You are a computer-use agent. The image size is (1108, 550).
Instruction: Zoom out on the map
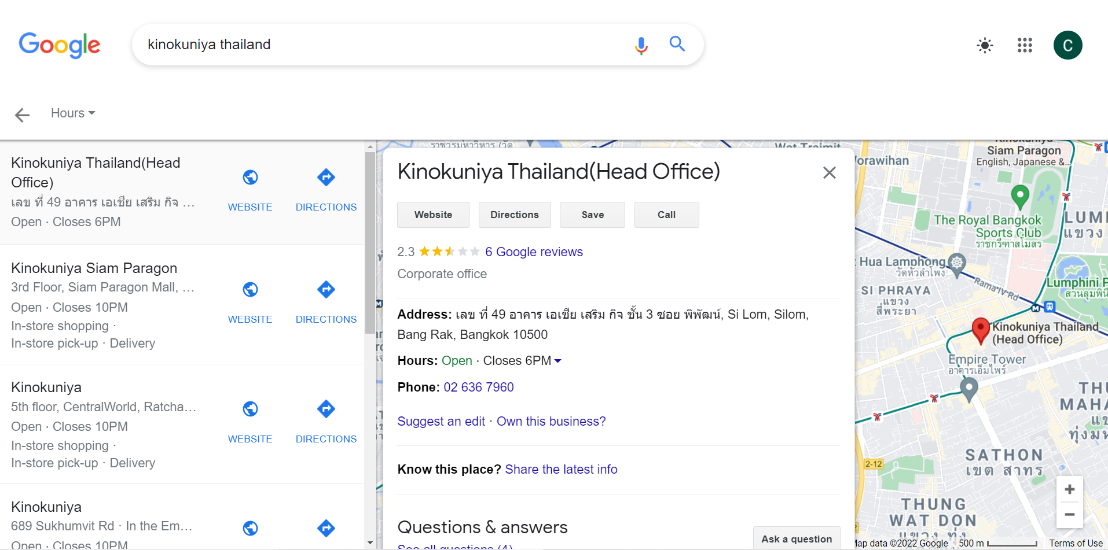click(1069, 514)
